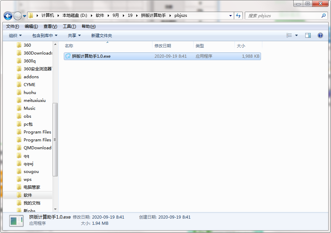This screenshot has width=331, height=233.
Task: Open the 工具(T) menu
Action: pos(69,26)
